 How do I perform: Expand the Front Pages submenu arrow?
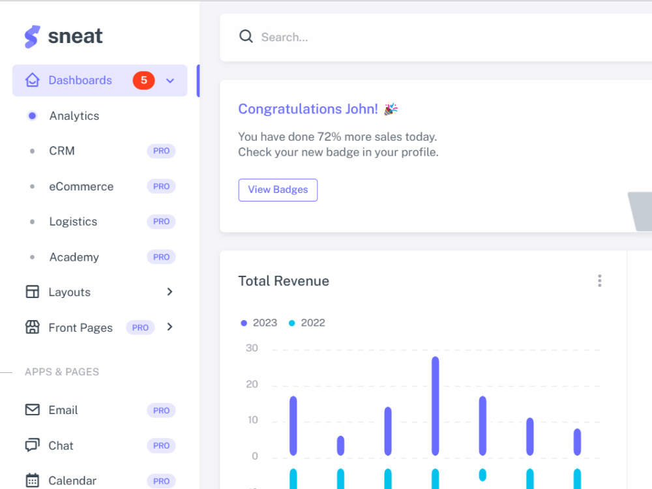point(170,327)
